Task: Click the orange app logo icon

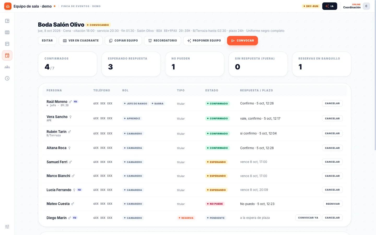Action: (x=8, y=6)
